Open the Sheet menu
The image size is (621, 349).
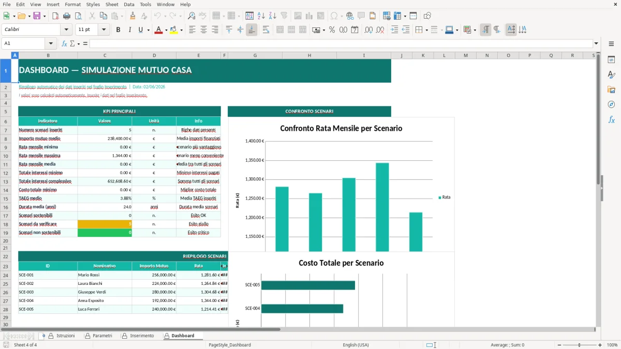coord(112,4)
